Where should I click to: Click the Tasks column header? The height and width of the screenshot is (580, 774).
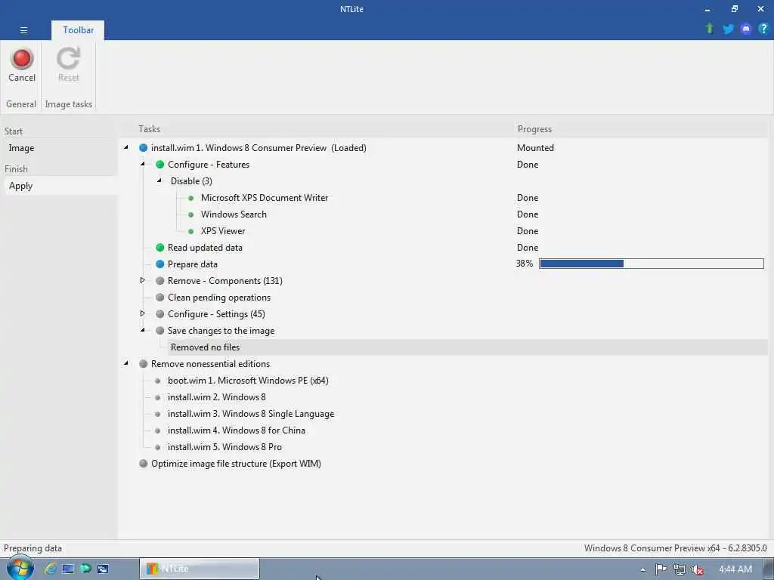[x=149, y=128]
